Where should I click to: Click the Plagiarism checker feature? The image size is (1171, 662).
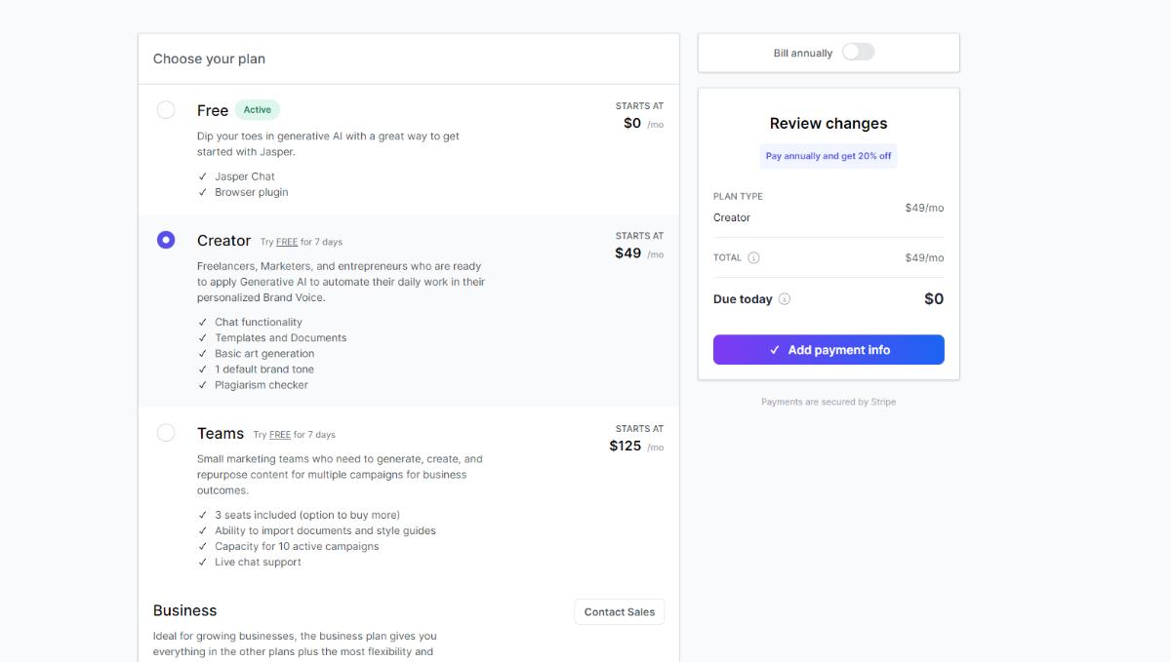pos(262,384)
